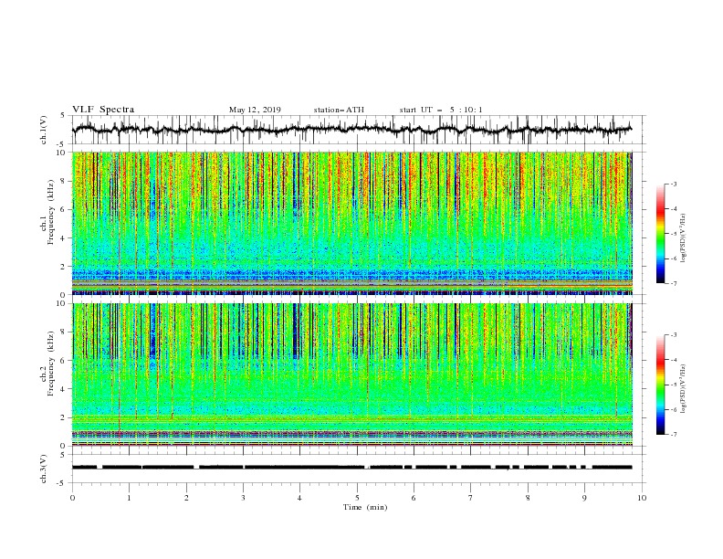This screenshot has width=723, height=559.
Task: Select the "start UT = 5 : 10: 1" text
Action: [441, 110]
